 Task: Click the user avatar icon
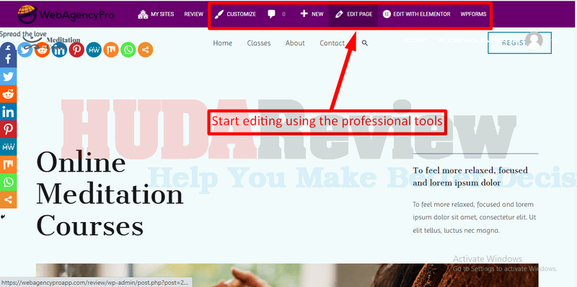click(534, 40)
